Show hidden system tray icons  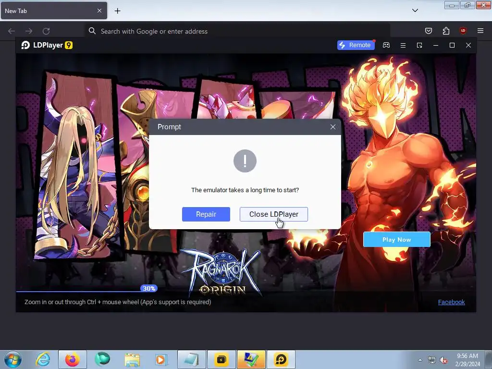[420, 360]
